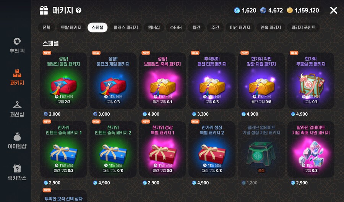Click the 패키지 help question mark icon

(x=78, y=10)
